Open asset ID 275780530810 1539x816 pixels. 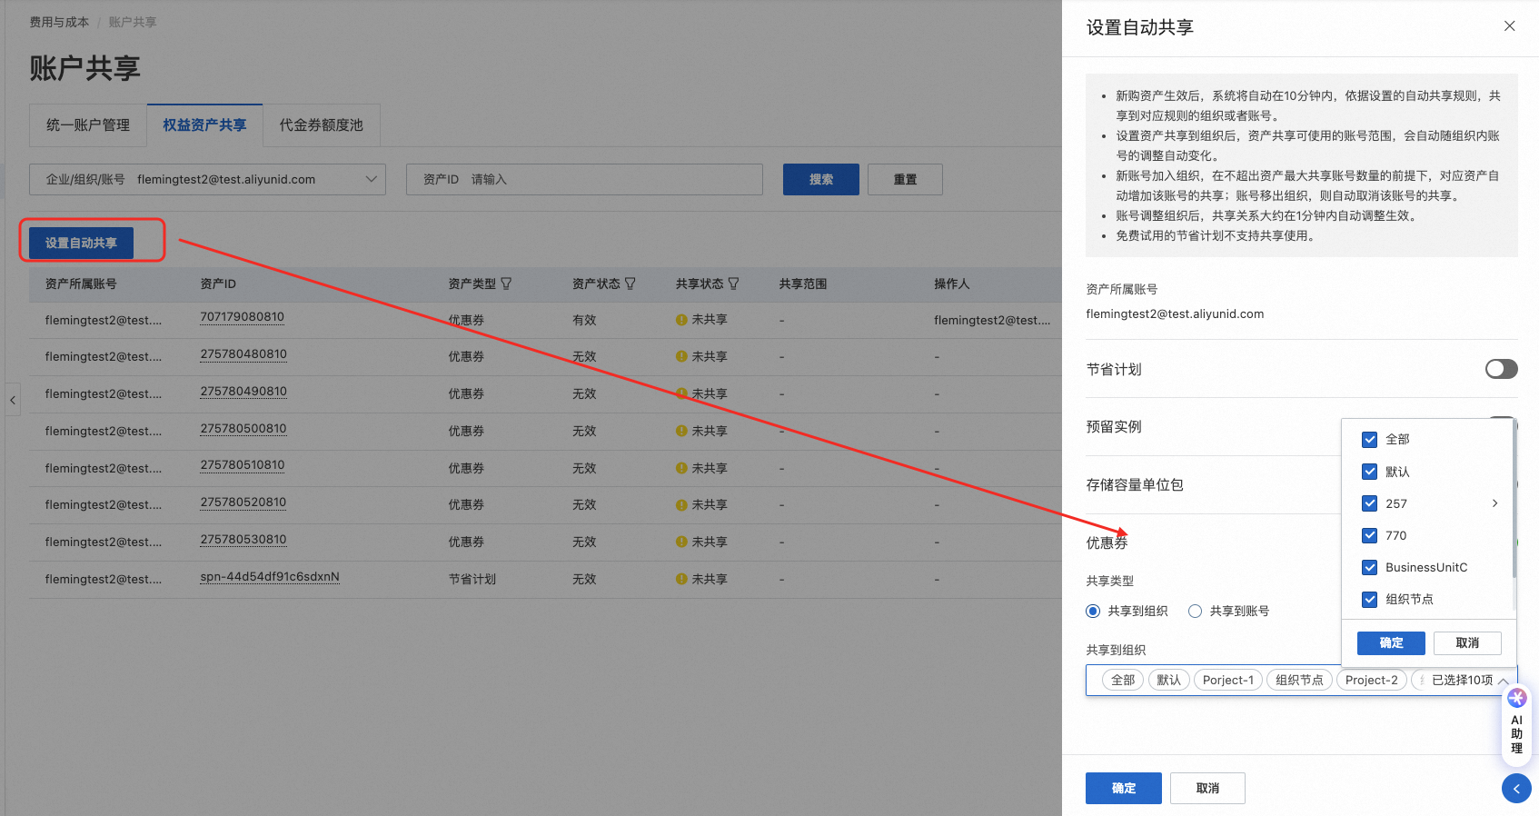click(243, 540)
